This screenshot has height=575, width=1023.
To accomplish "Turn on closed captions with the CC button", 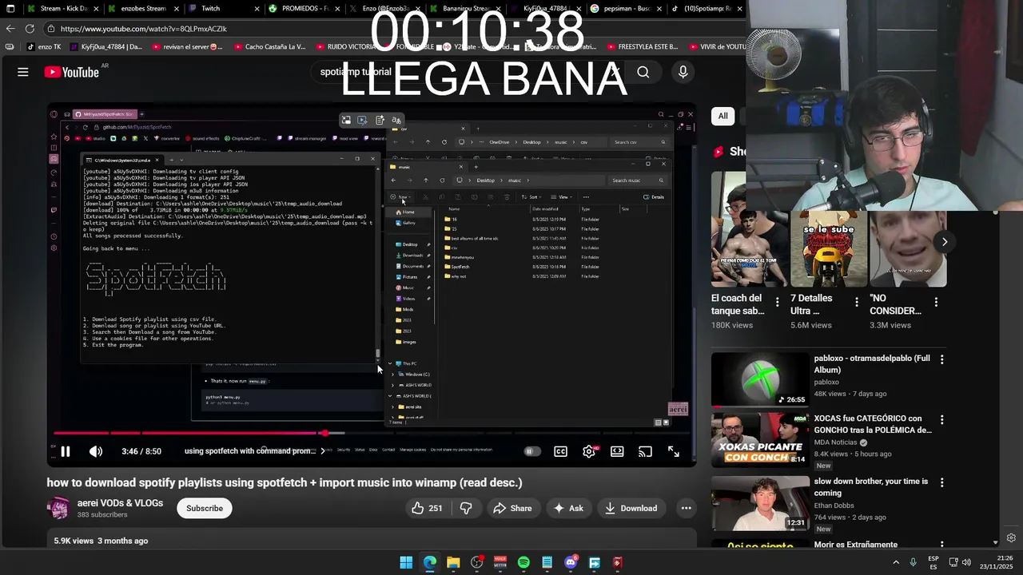I will coord(561,451).
